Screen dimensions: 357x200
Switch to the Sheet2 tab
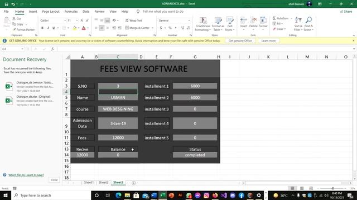click(104, 183)
